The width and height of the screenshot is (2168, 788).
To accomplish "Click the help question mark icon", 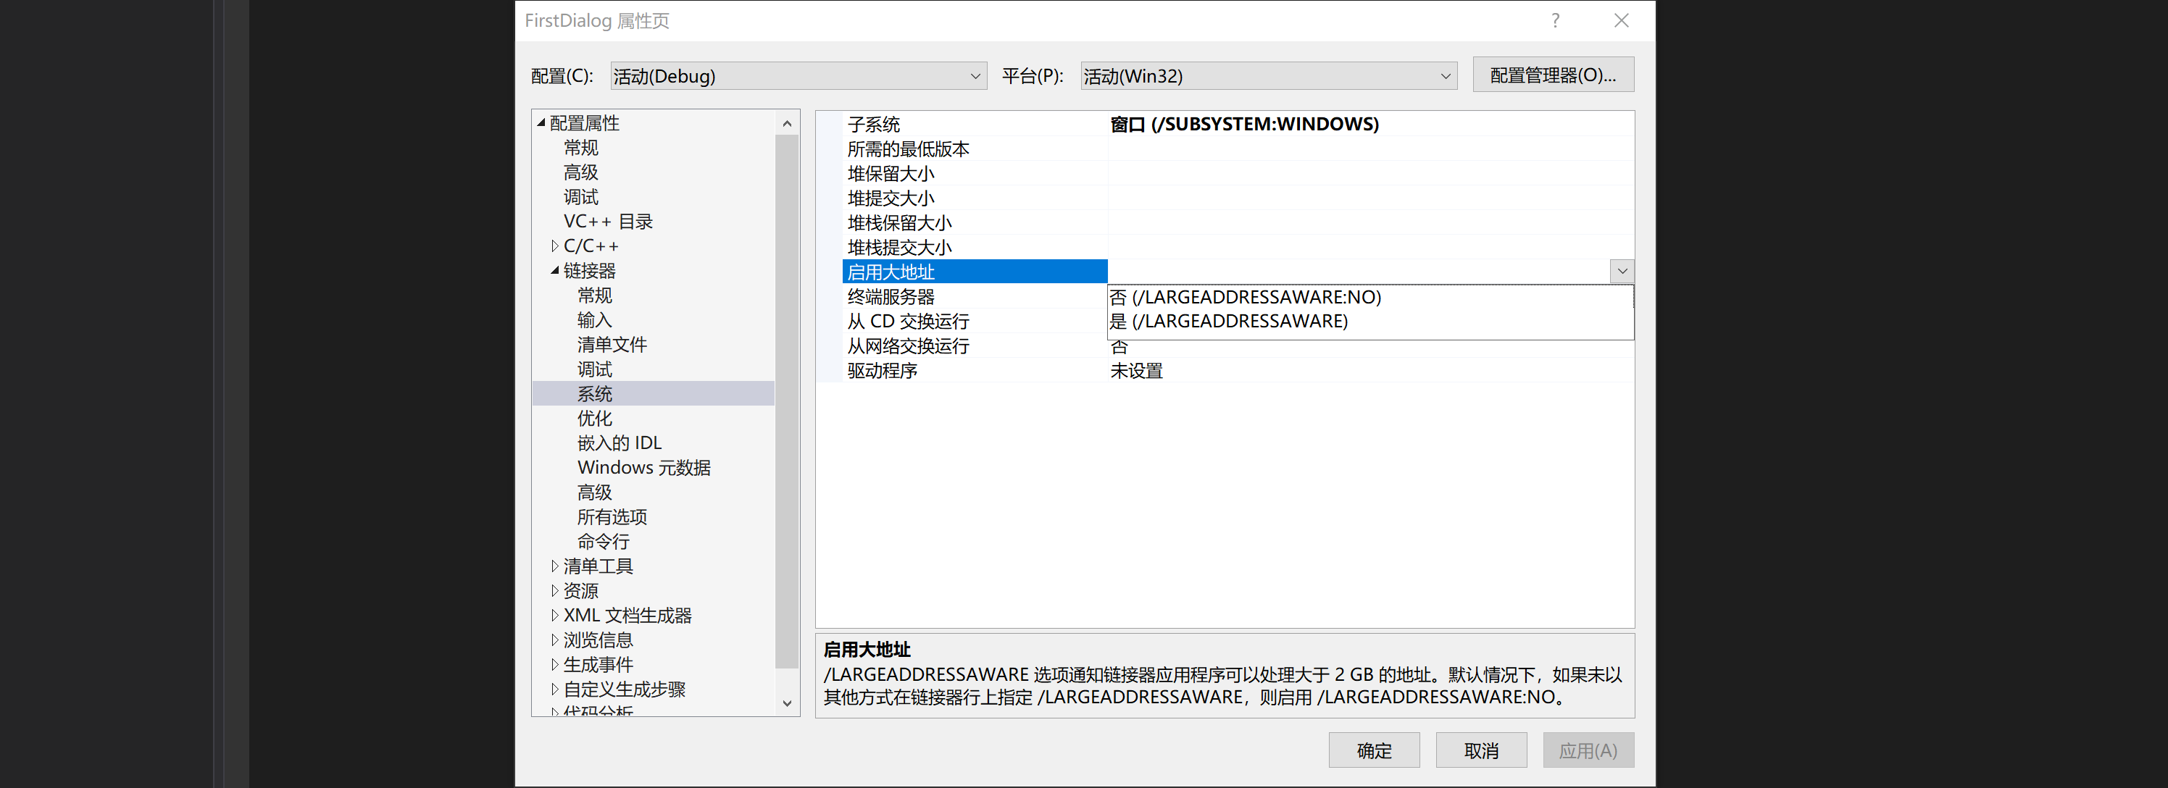I will click(1554, 21).
